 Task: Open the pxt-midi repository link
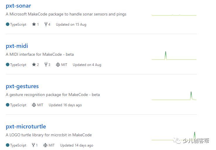coord(17,46)
